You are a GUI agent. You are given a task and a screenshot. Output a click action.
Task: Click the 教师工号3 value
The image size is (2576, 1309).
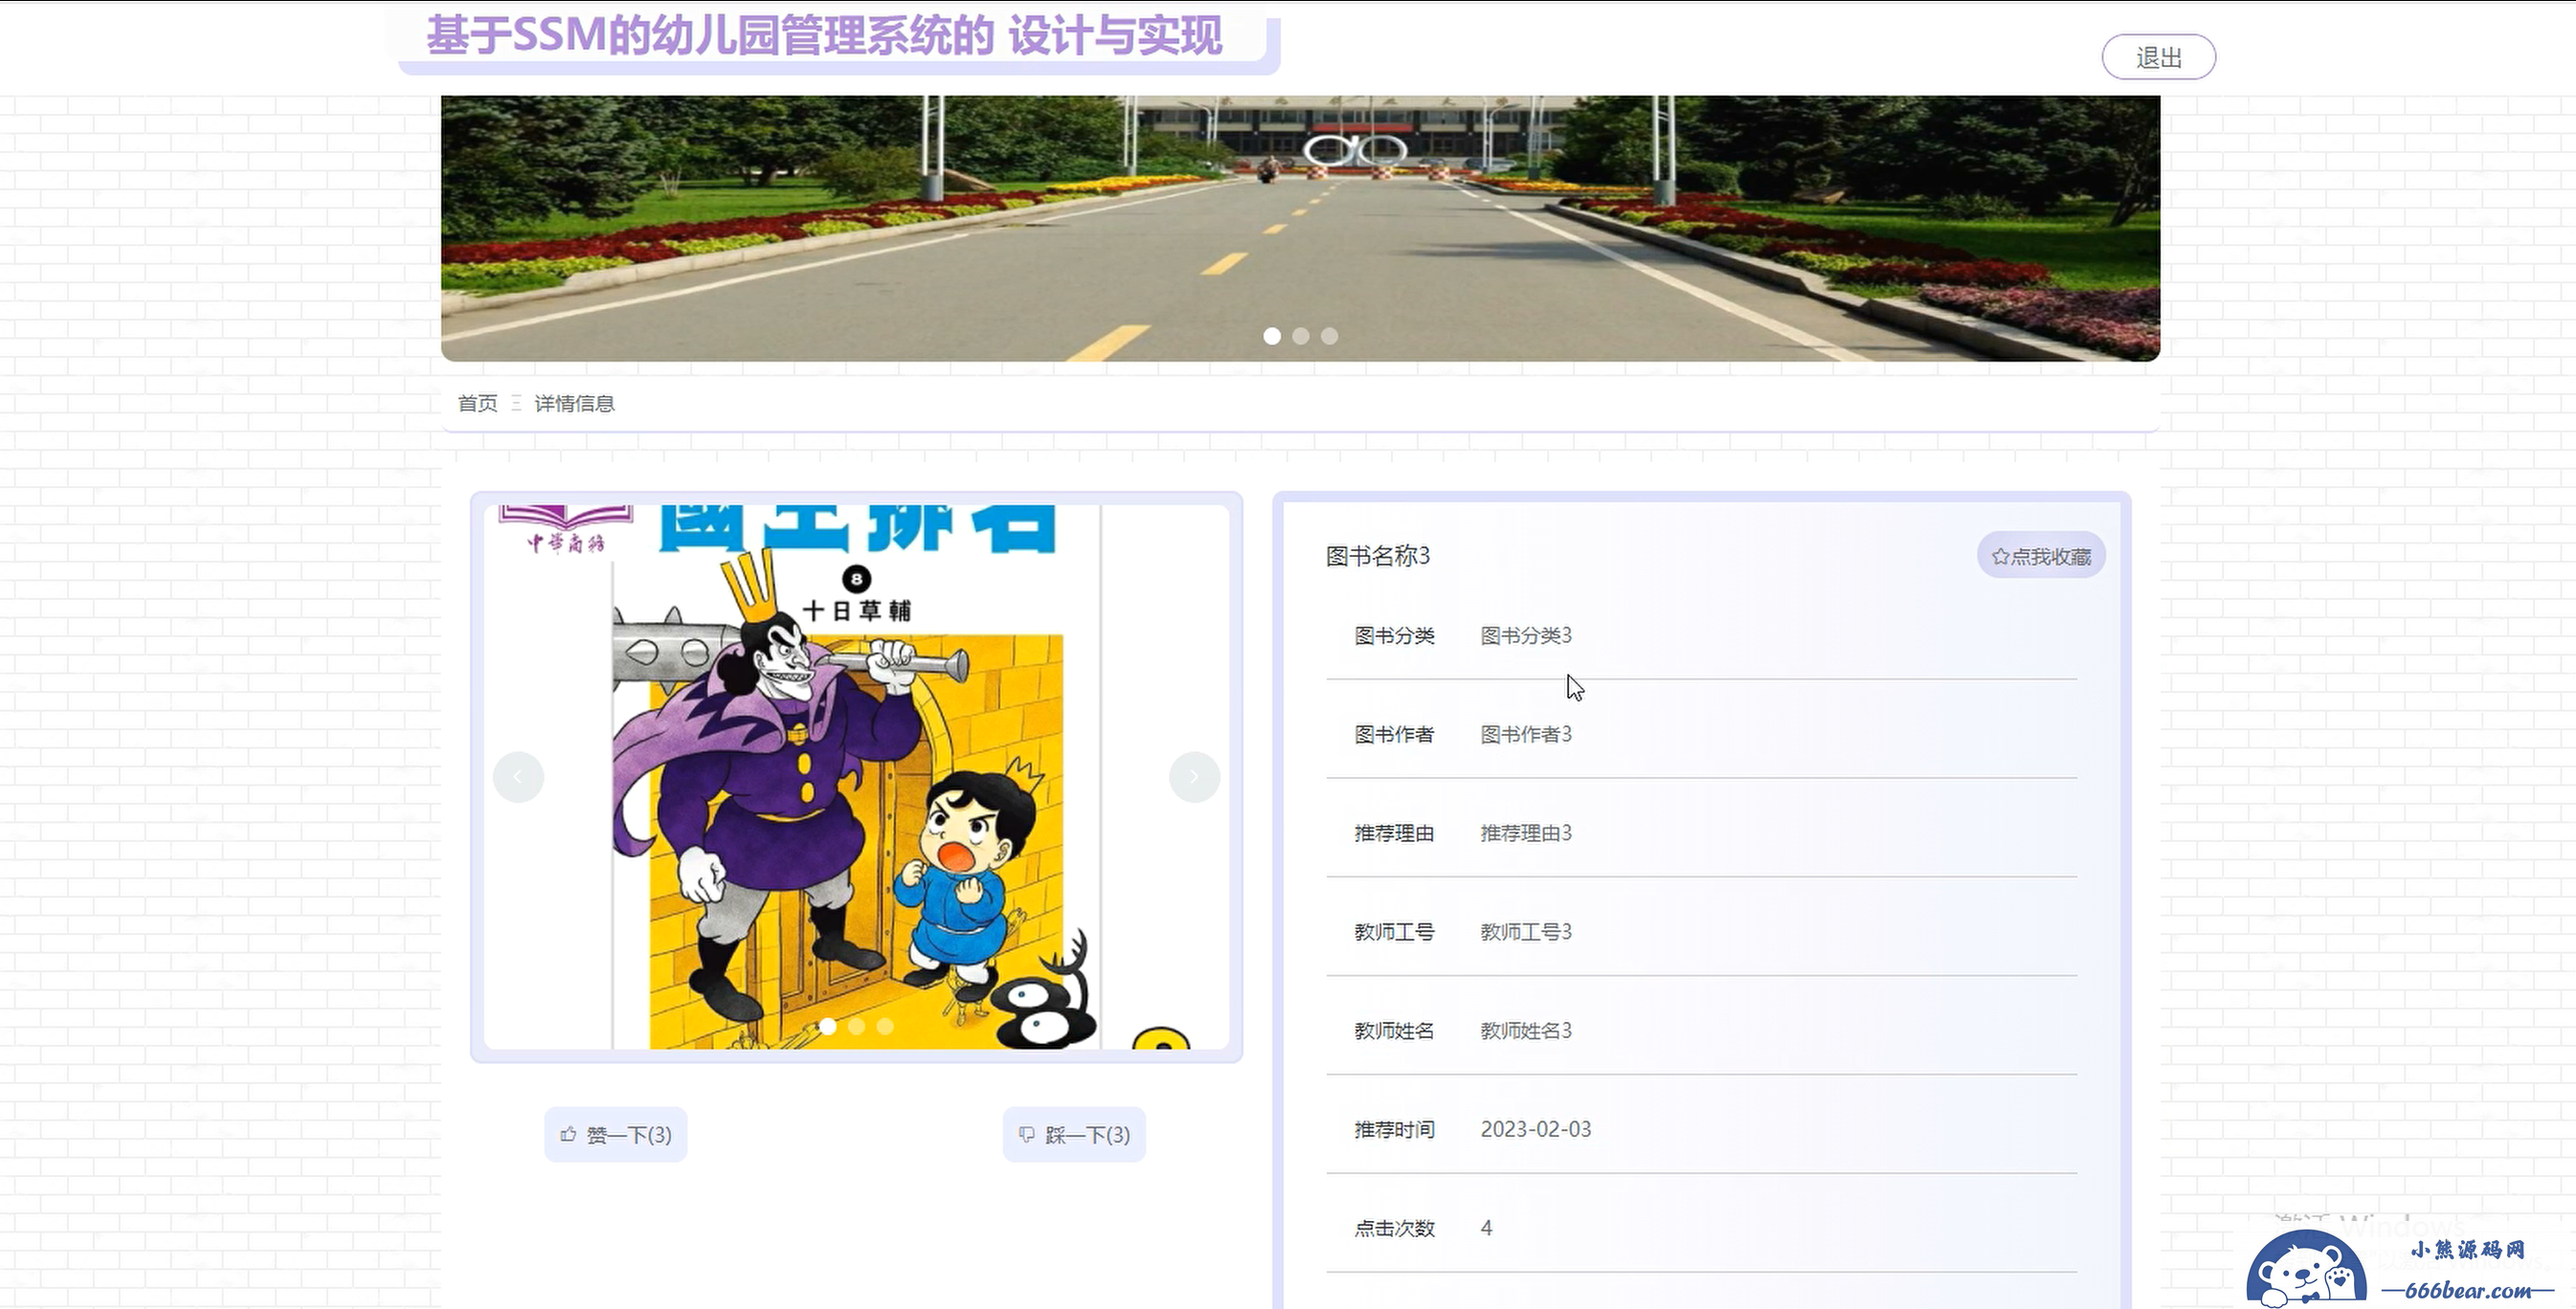(x=1526, y=932)
